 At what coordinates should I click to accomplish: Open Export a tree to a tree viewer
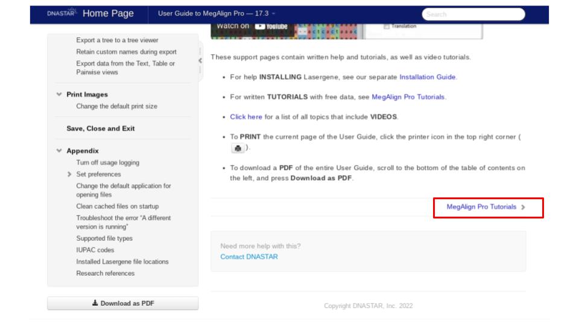pos(117,40)
